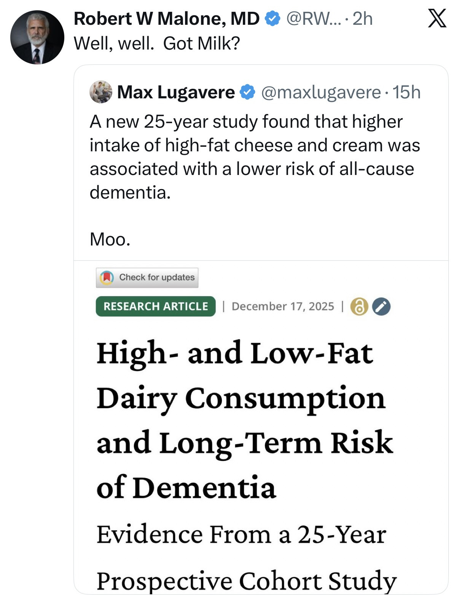Image resolution: width=459 pixels, height=600 pixels.
Task: Open the Max Lugavere name link
Action: click(x=176, y=92)
